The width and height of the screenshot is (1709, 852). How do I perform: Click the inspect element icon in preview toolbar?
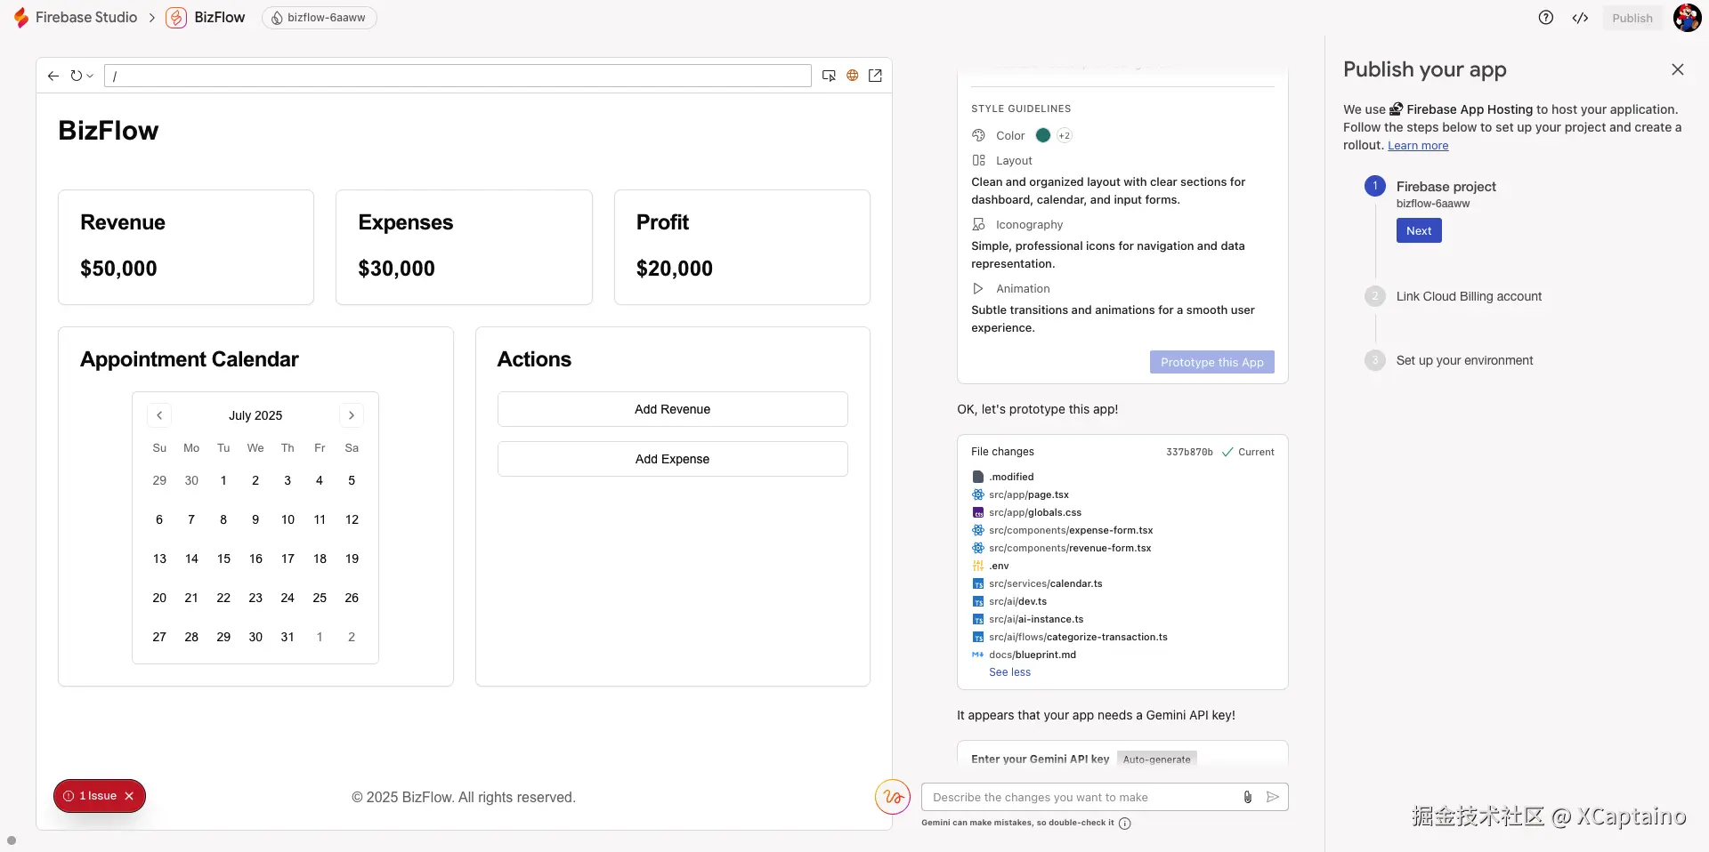829,76
